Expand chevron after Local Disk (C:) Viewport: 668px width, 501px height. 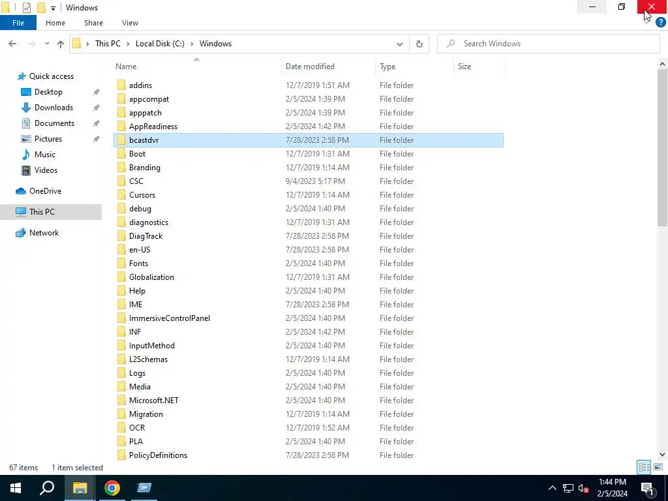coord(192,44)
